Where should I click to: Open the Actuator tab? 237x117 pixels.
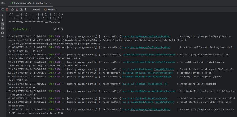(50, 10)
